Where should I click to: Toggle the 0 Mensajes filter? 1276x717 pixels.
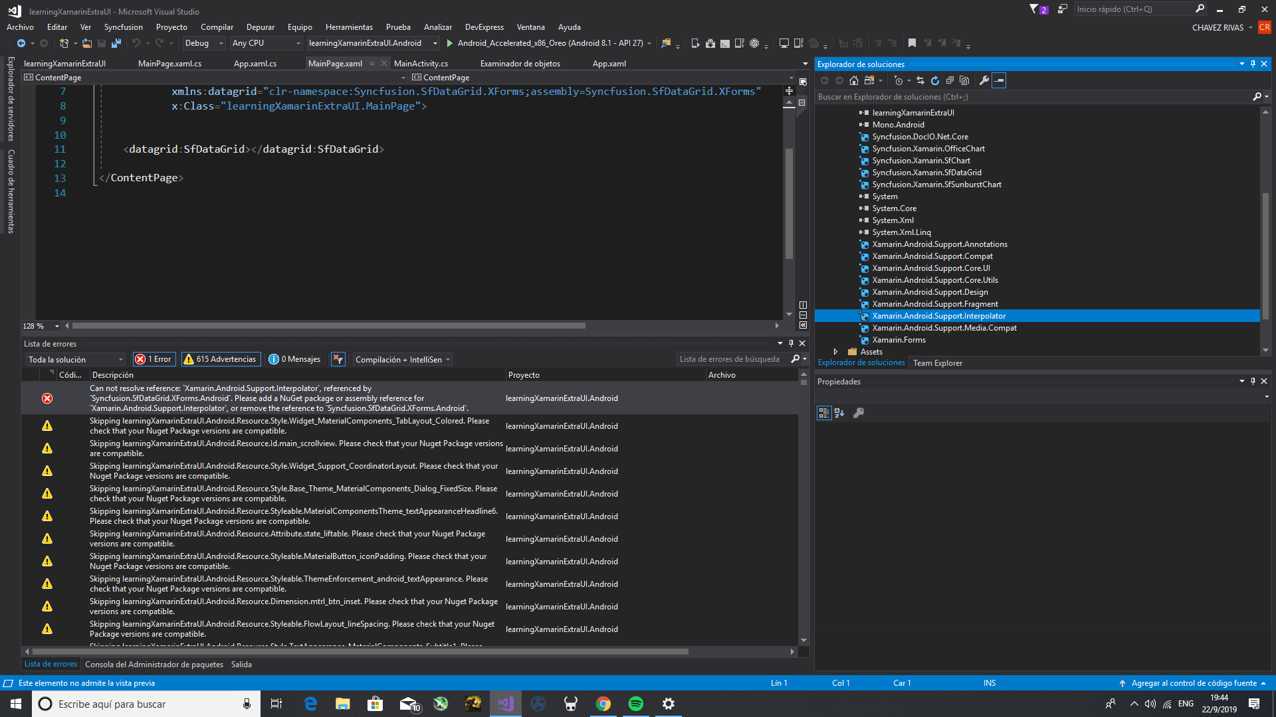[x=294, y=359]
